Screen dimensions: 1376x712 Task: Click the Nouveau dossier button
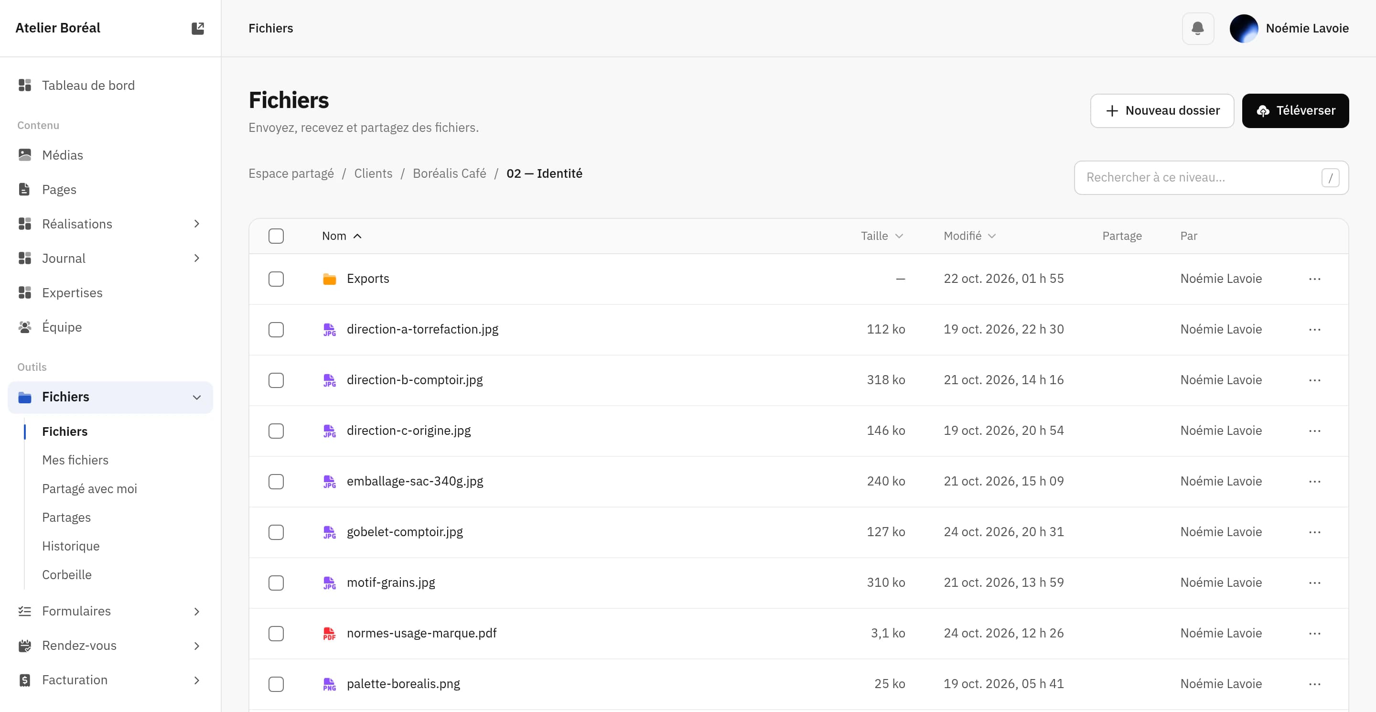1162,110
